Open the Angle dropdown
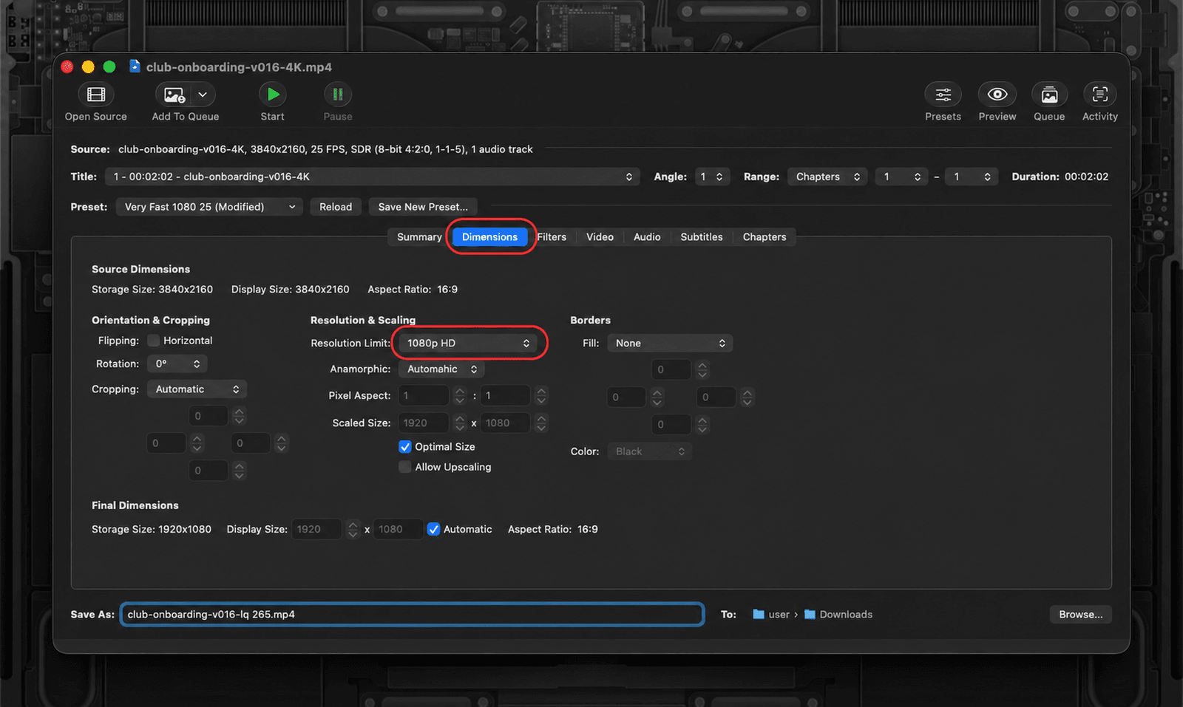The image size is (1183, 707). tap(712, 177)
